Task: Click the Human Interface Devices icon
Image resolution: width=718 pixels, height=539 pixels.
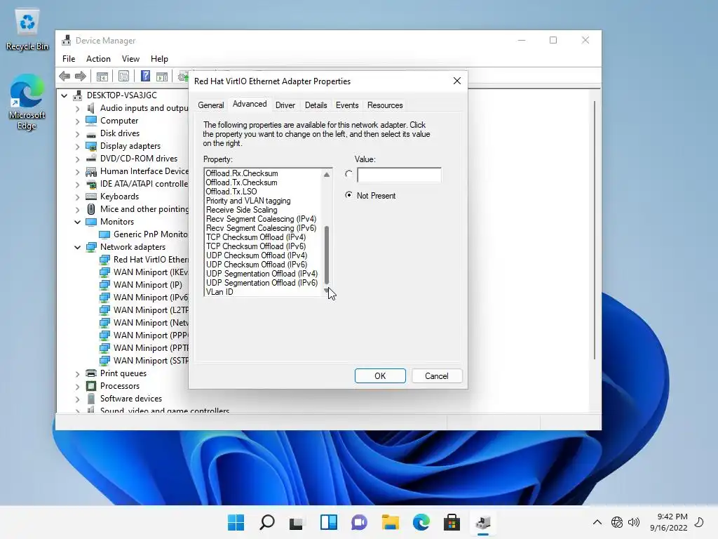Action: 91,171
